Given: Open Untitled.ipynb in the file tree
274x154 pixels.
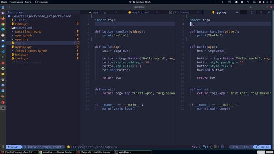Looking at the screenshot, I should (28, 32).
